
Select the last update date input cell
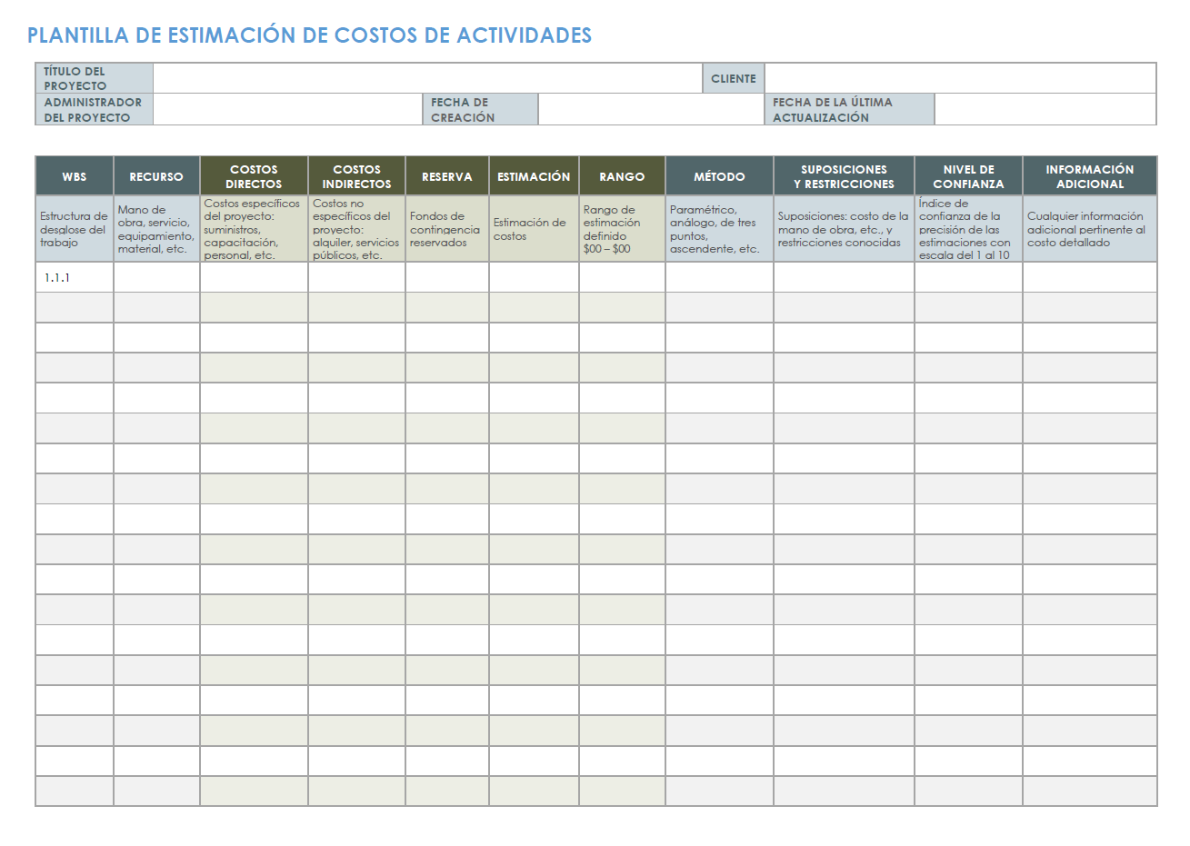(x=1045, y=109)
